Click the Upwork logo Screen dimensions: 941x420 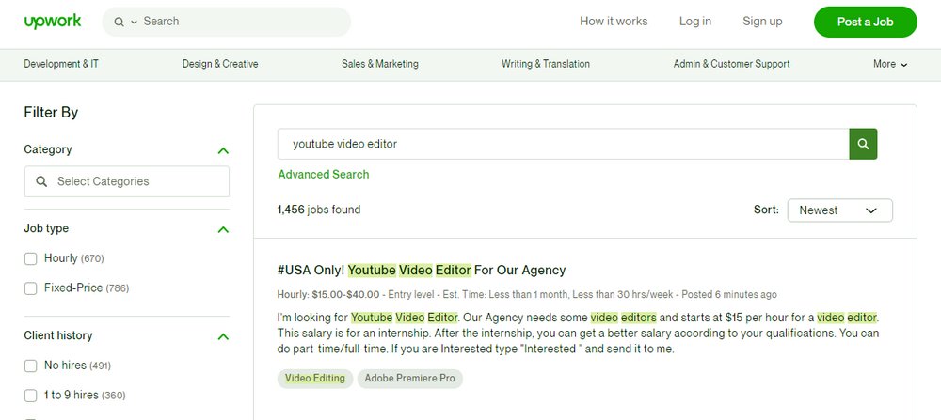(52, 22)
